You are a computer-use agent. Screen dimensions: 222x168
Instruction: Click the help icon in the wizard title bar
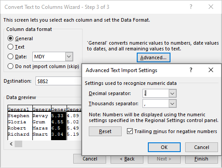click(191, 7)
